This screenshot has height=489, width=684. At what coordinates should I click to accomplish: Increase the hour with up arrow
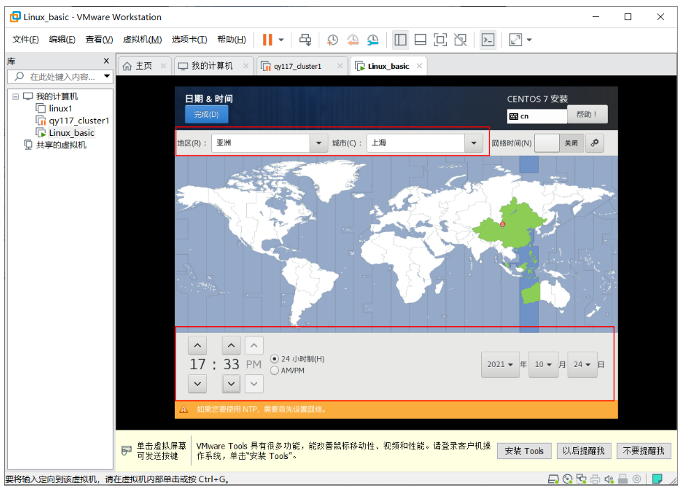click(x=197, y=346)
